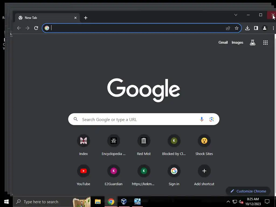Screen dimensions: 276x207
Task: Select the New Tab tab
Action: point(47,18)
